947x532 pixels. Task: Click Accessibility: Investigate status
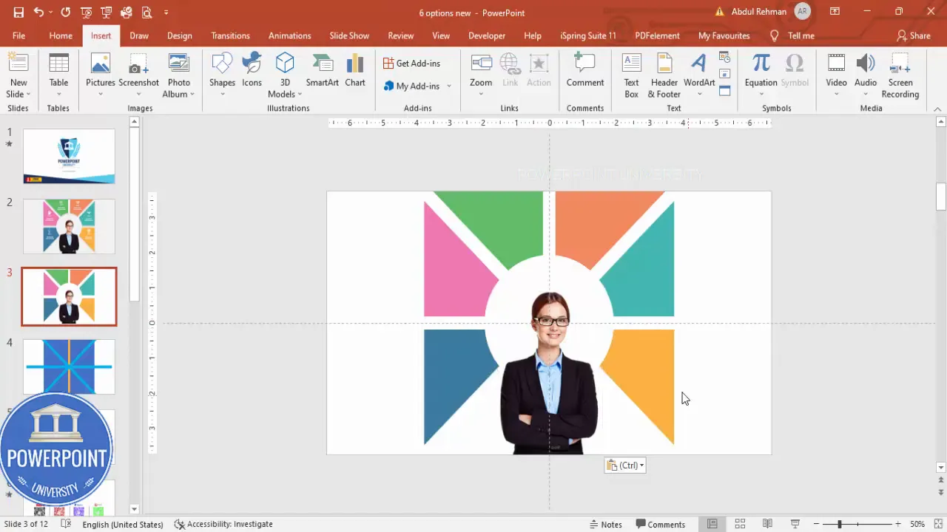click(223, 524)
